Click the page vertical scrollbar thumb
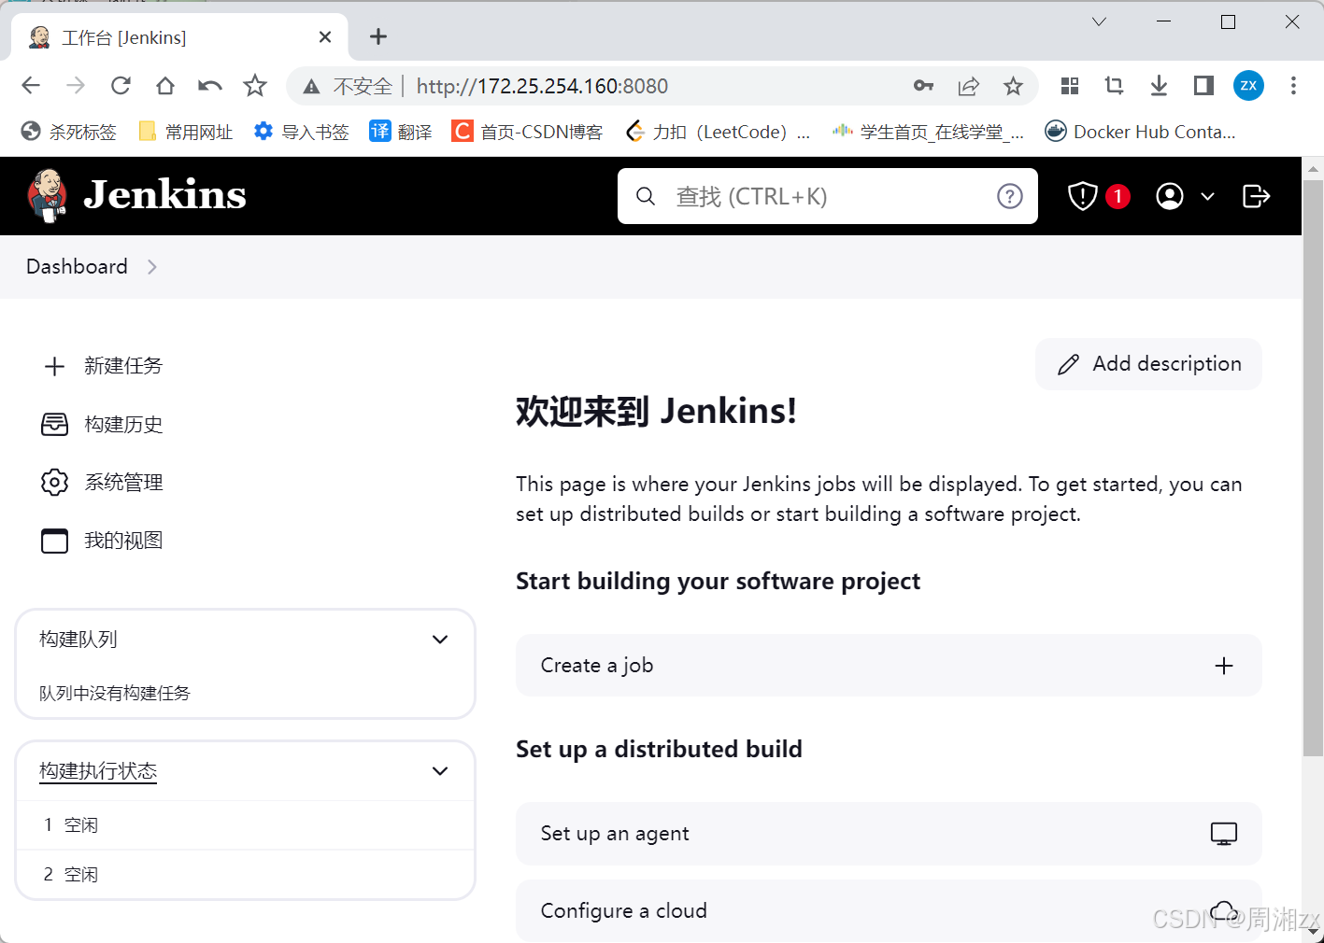 [1313, 467]
